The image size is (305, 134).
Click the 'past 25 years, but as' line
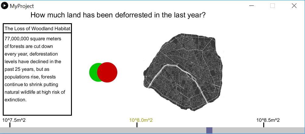(x=27, y=69)
